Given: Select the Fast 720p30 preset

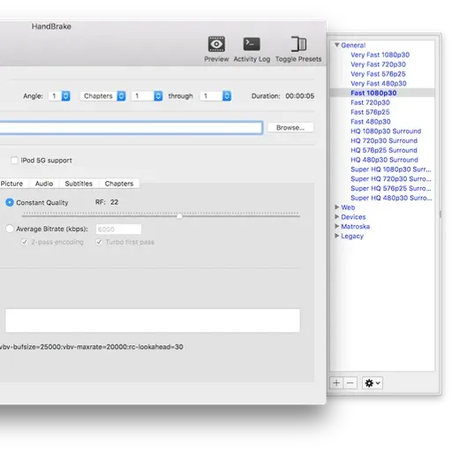Looking at the screenshot, I should (x=370, y=102).
